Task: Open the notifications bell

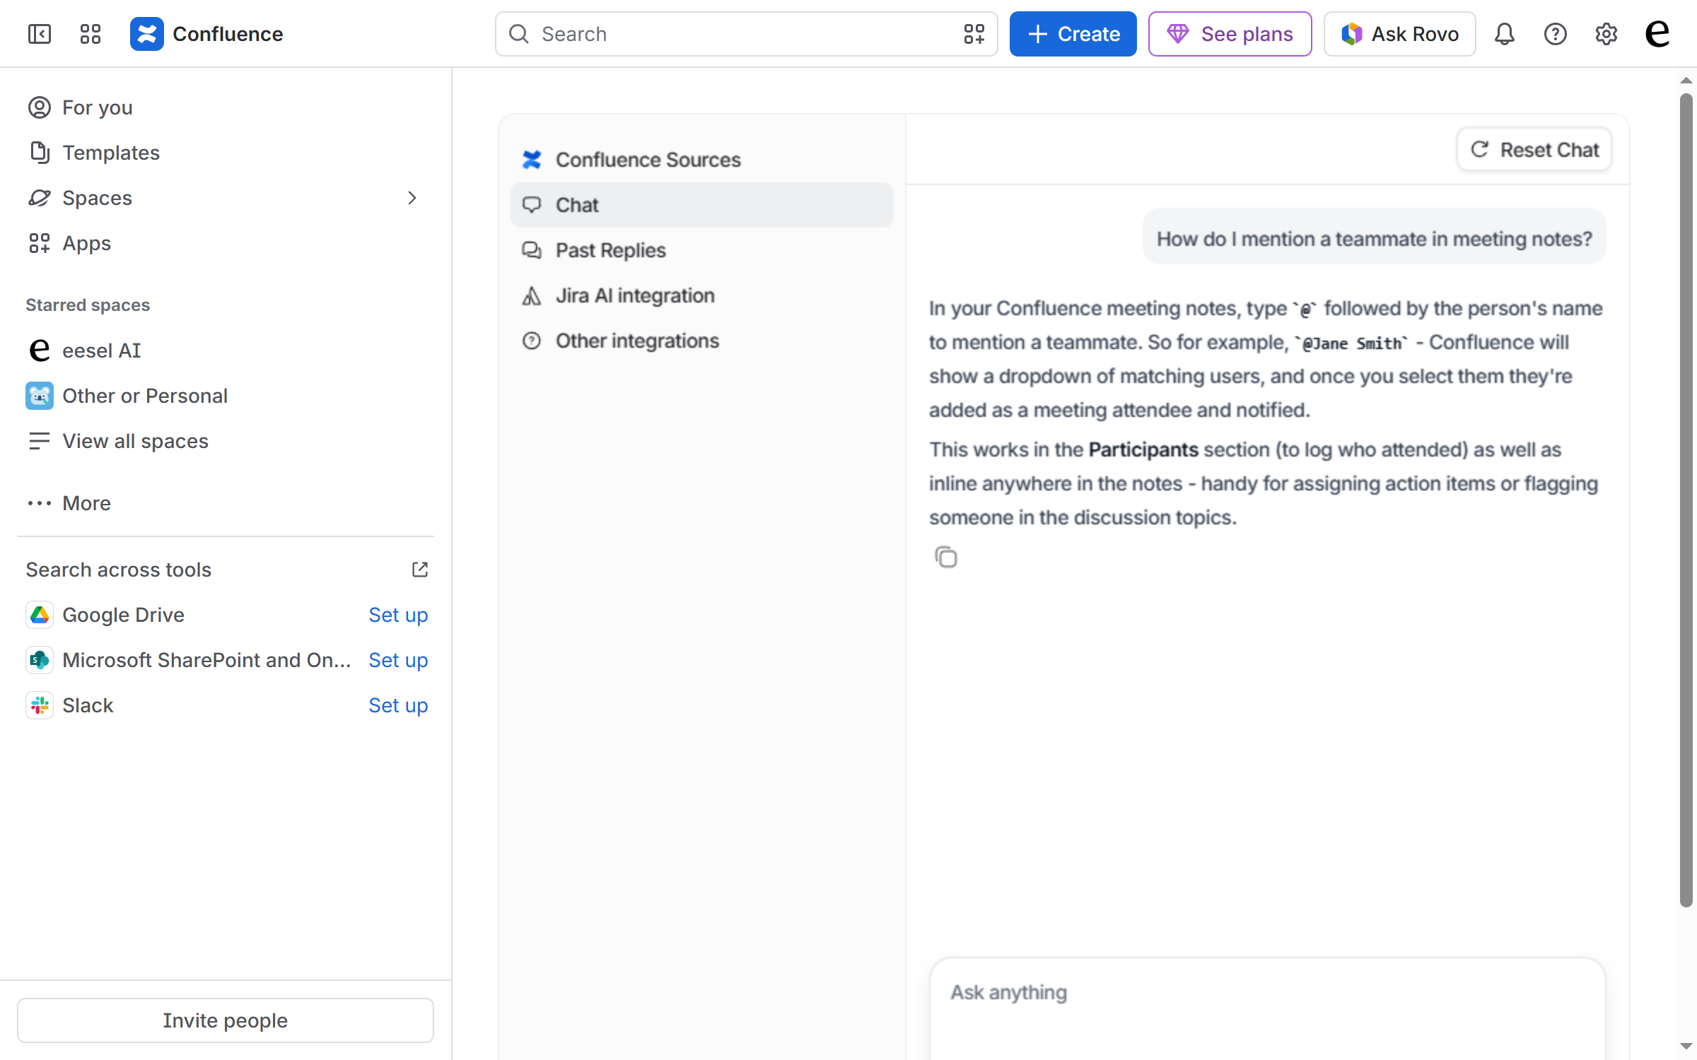Action: [x=1505, y=34]
